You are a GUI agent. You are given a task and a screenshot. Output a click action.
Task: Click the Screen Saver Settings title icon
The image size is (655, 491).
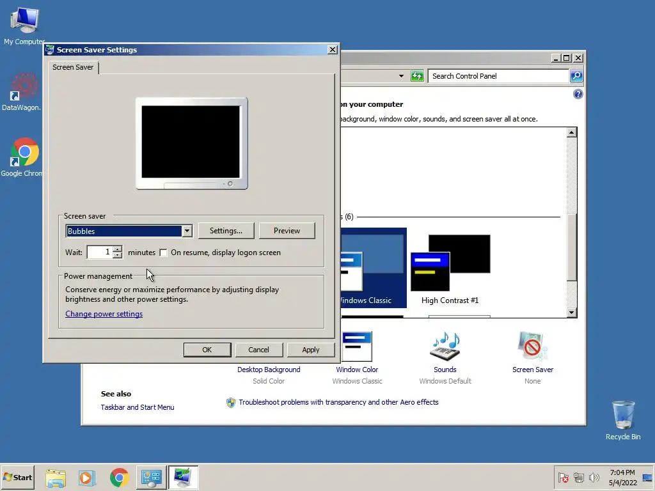[x=50, y=50]
